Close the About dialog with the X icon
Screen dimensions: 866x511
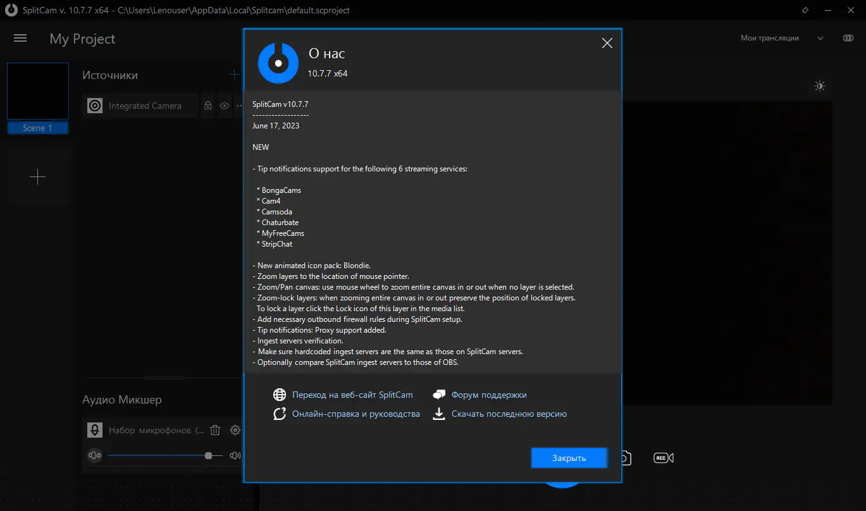point(607,43)
